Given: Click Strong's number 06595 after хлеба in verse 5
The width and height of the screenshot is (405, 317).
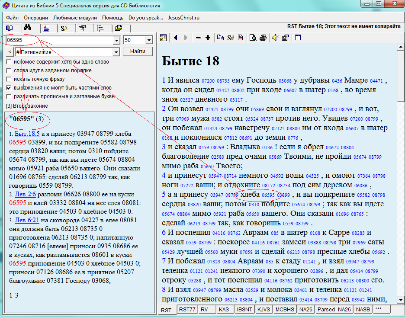Looking at the screenshot, I should 268,195.
